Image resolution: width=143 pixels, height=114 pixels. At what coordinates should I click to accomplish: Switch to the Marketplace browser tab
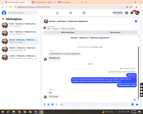44,2
